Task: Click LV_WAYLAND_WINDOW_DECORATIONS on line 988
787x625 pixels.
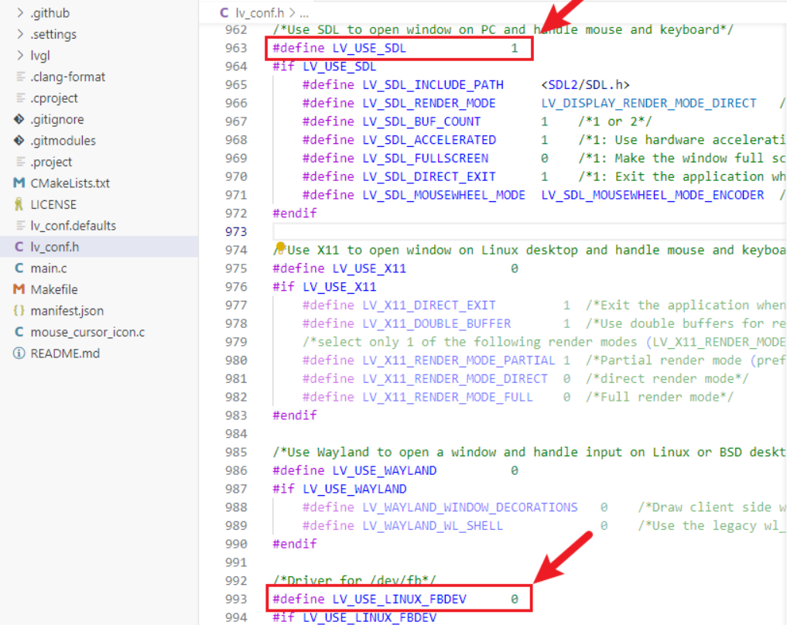Action: pos(470,507)
